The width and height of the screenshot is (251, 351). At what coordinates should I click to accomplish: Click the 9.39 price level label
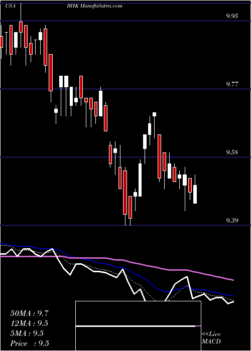tap(232, 221)
